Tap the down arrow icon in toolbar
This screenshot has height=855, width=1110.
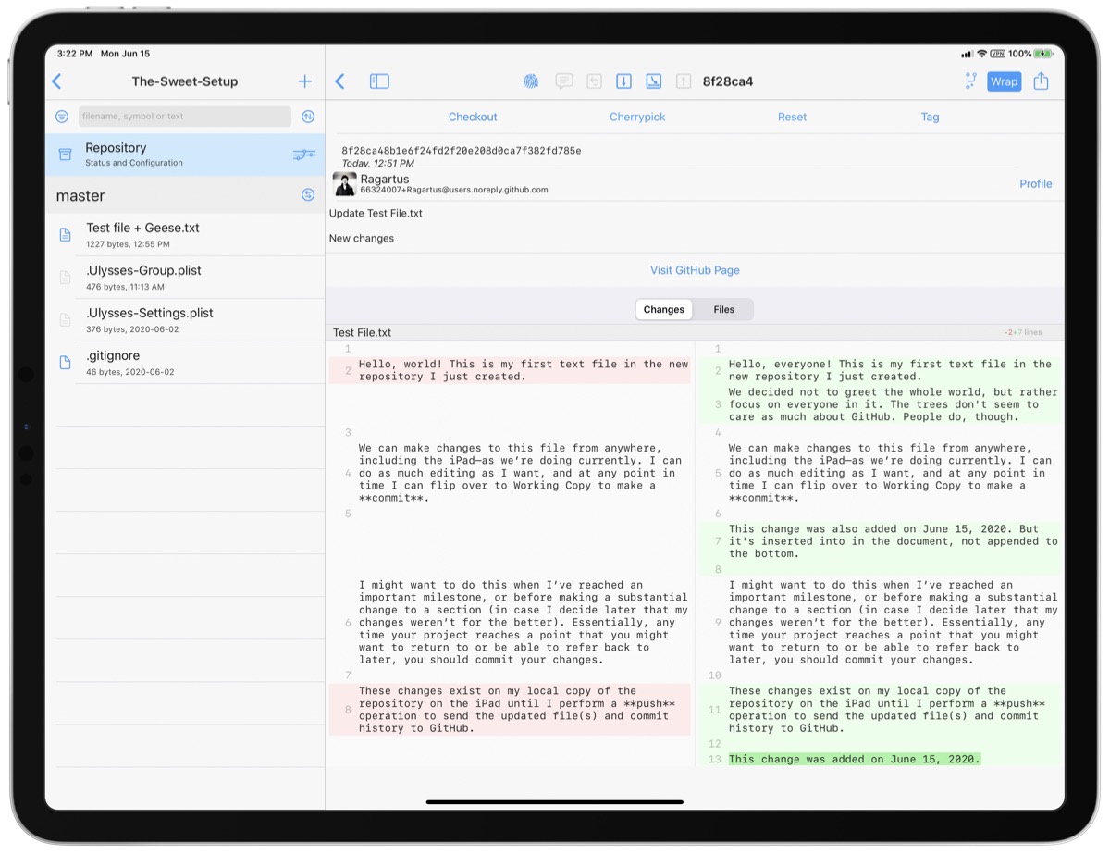[623, 81]
